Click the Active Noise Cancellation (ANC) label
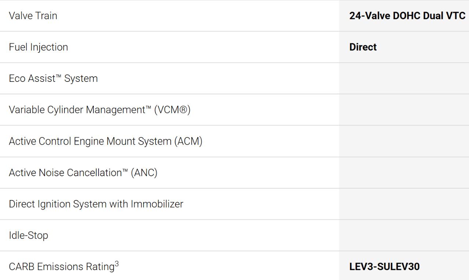Screen dimensions: 469x280 click(x=83, y=173)
